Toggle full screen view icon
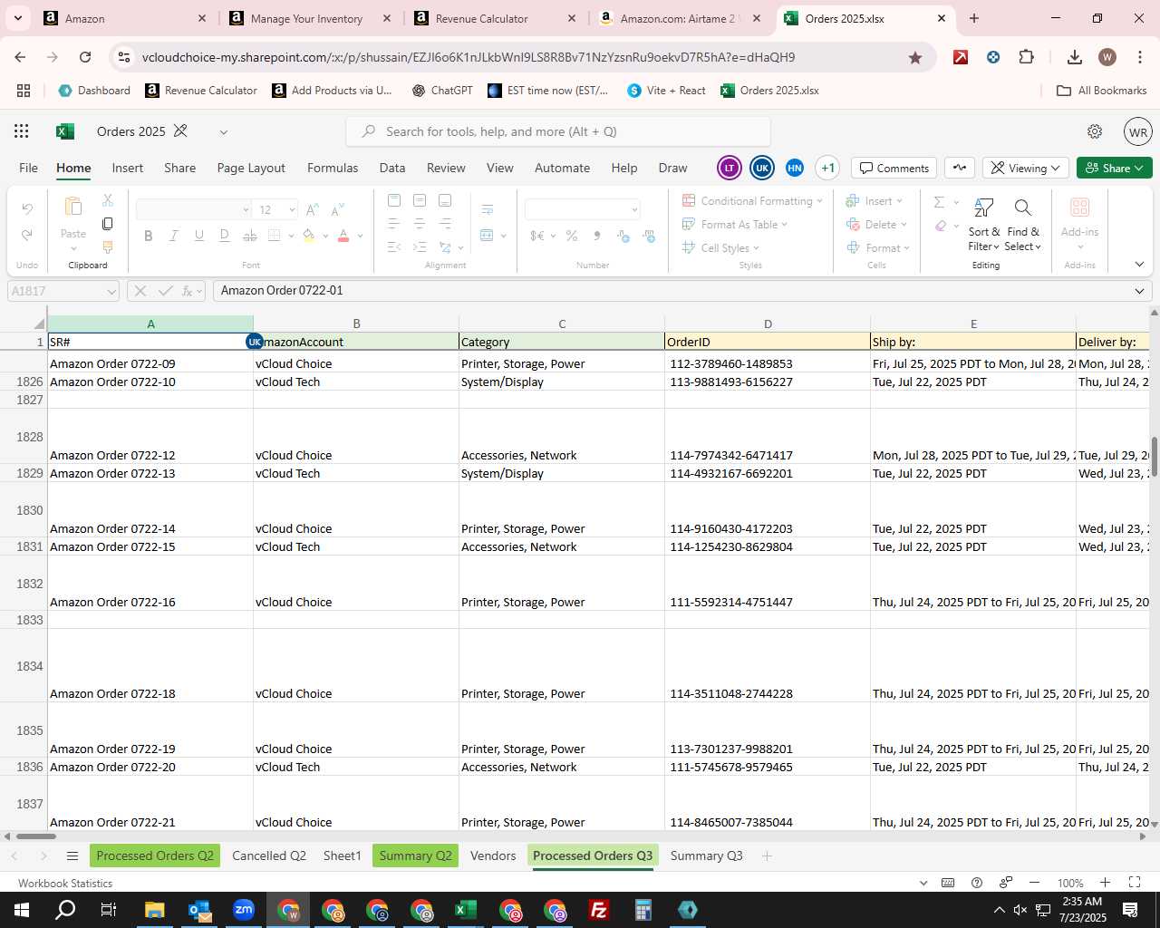Viewport: 1160px width, 928px height. pos(1135,883)
